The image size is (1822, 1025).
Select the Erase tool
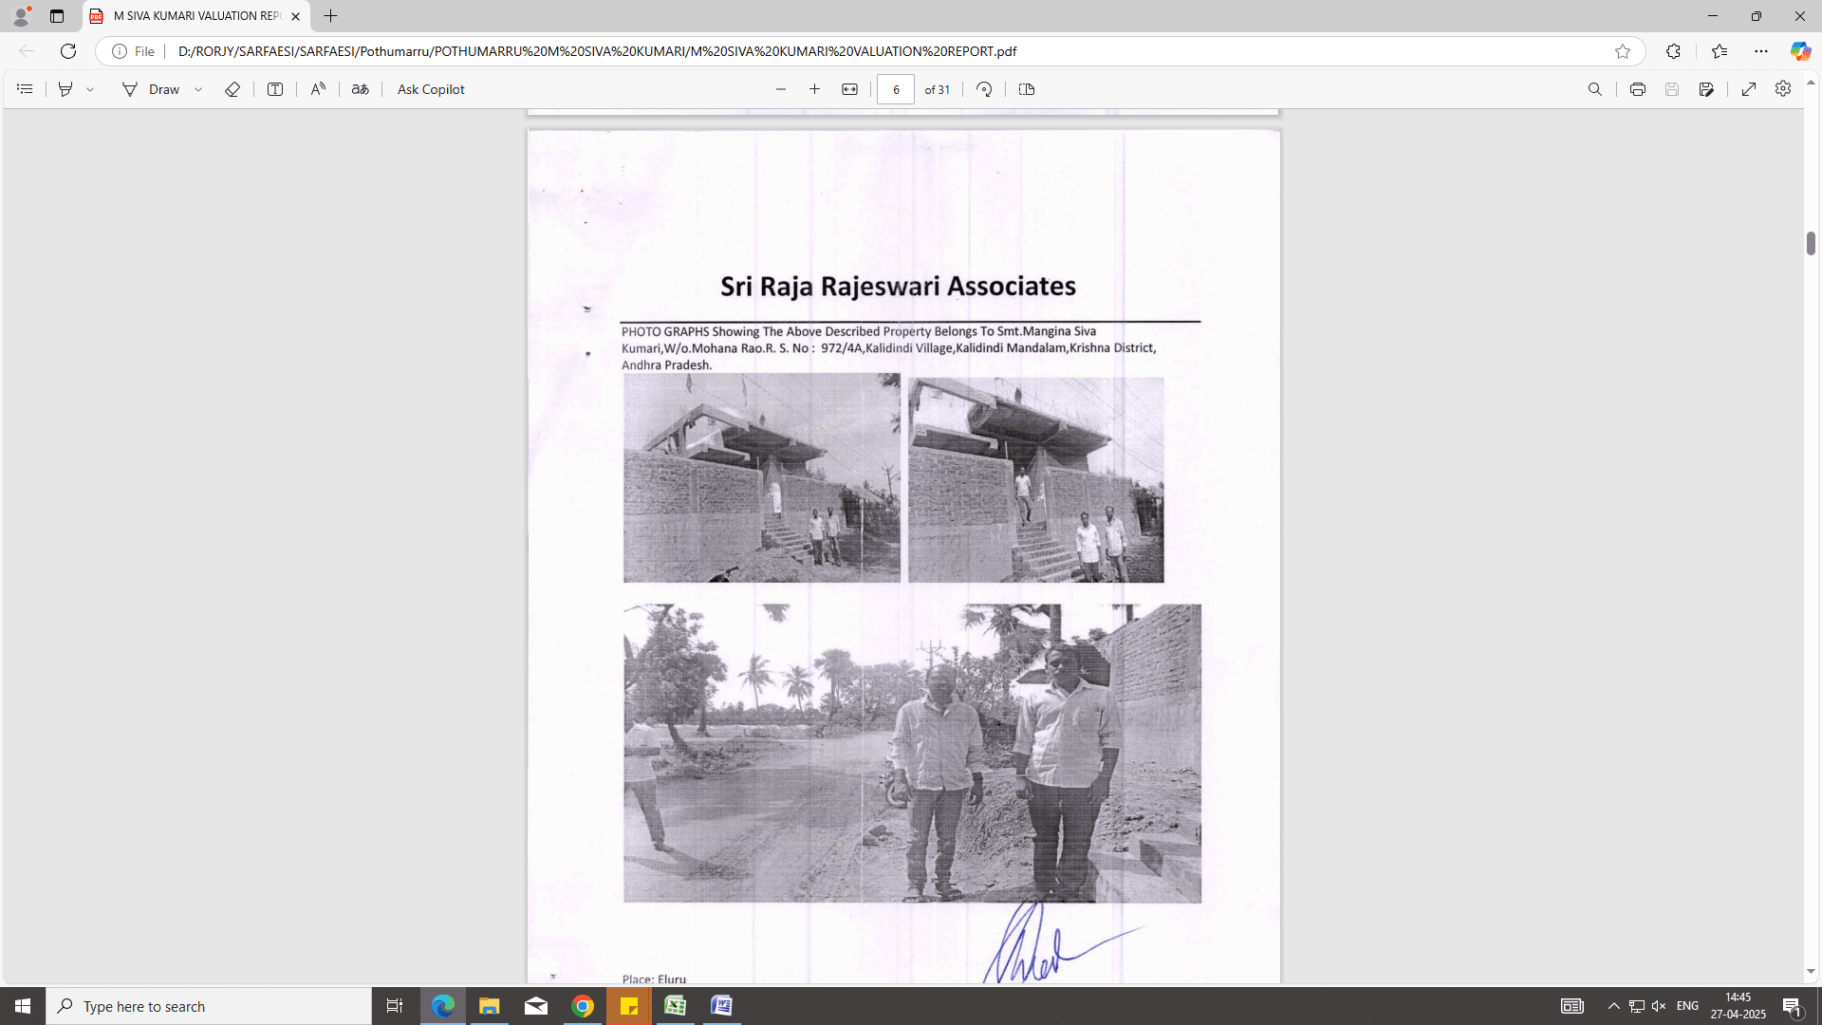tap(232, 89)
